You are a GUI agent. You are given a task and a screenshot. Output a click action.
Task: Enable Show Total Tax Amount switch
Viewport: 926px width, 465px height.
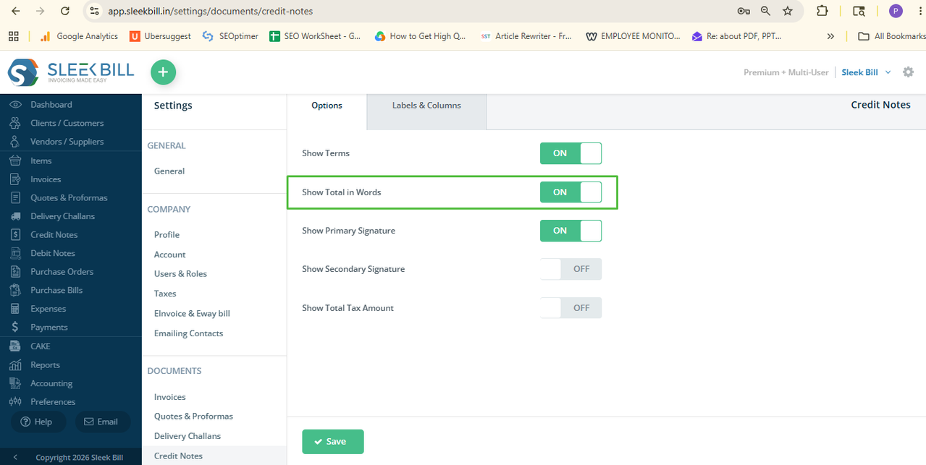[x=571, y=307]
